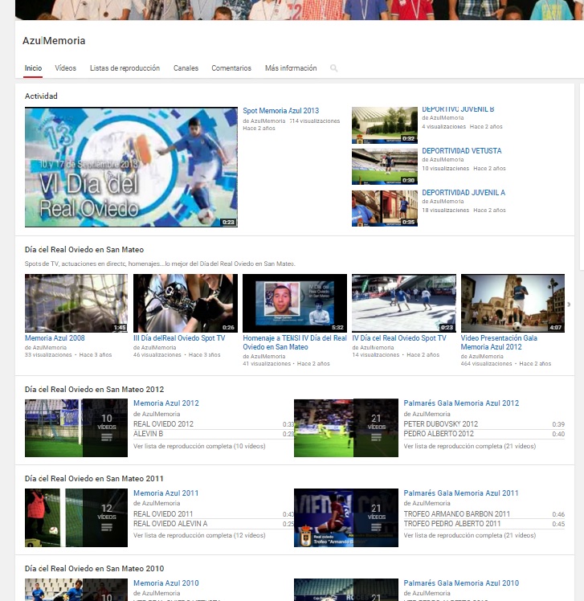Open the Comentarios tab
Image resolution: width=584 pixels, height=601 pixels.
pyautogui.click(x=231, y=68)
